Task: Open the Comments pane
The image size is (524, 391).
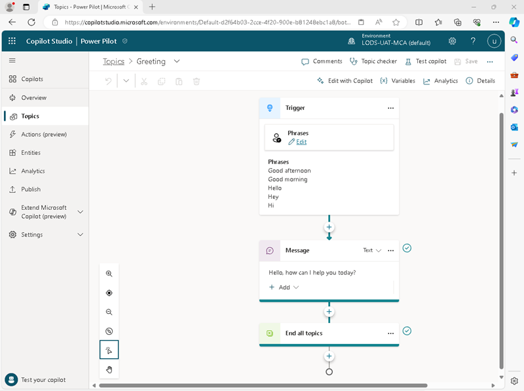Action: pyautogui.click(x=322, y=61)
